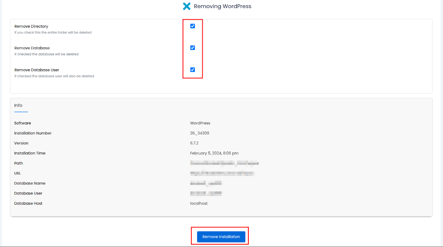Toggle the Remove Database User checkbox
Viewport: 443px width, 247px height.
coord(192,69)
